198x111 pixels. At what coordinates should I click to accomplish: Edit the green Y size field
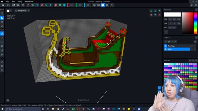80,5
